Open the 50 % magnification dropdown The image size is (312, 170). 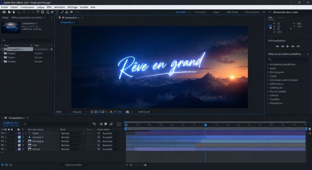tap(62, 112)
